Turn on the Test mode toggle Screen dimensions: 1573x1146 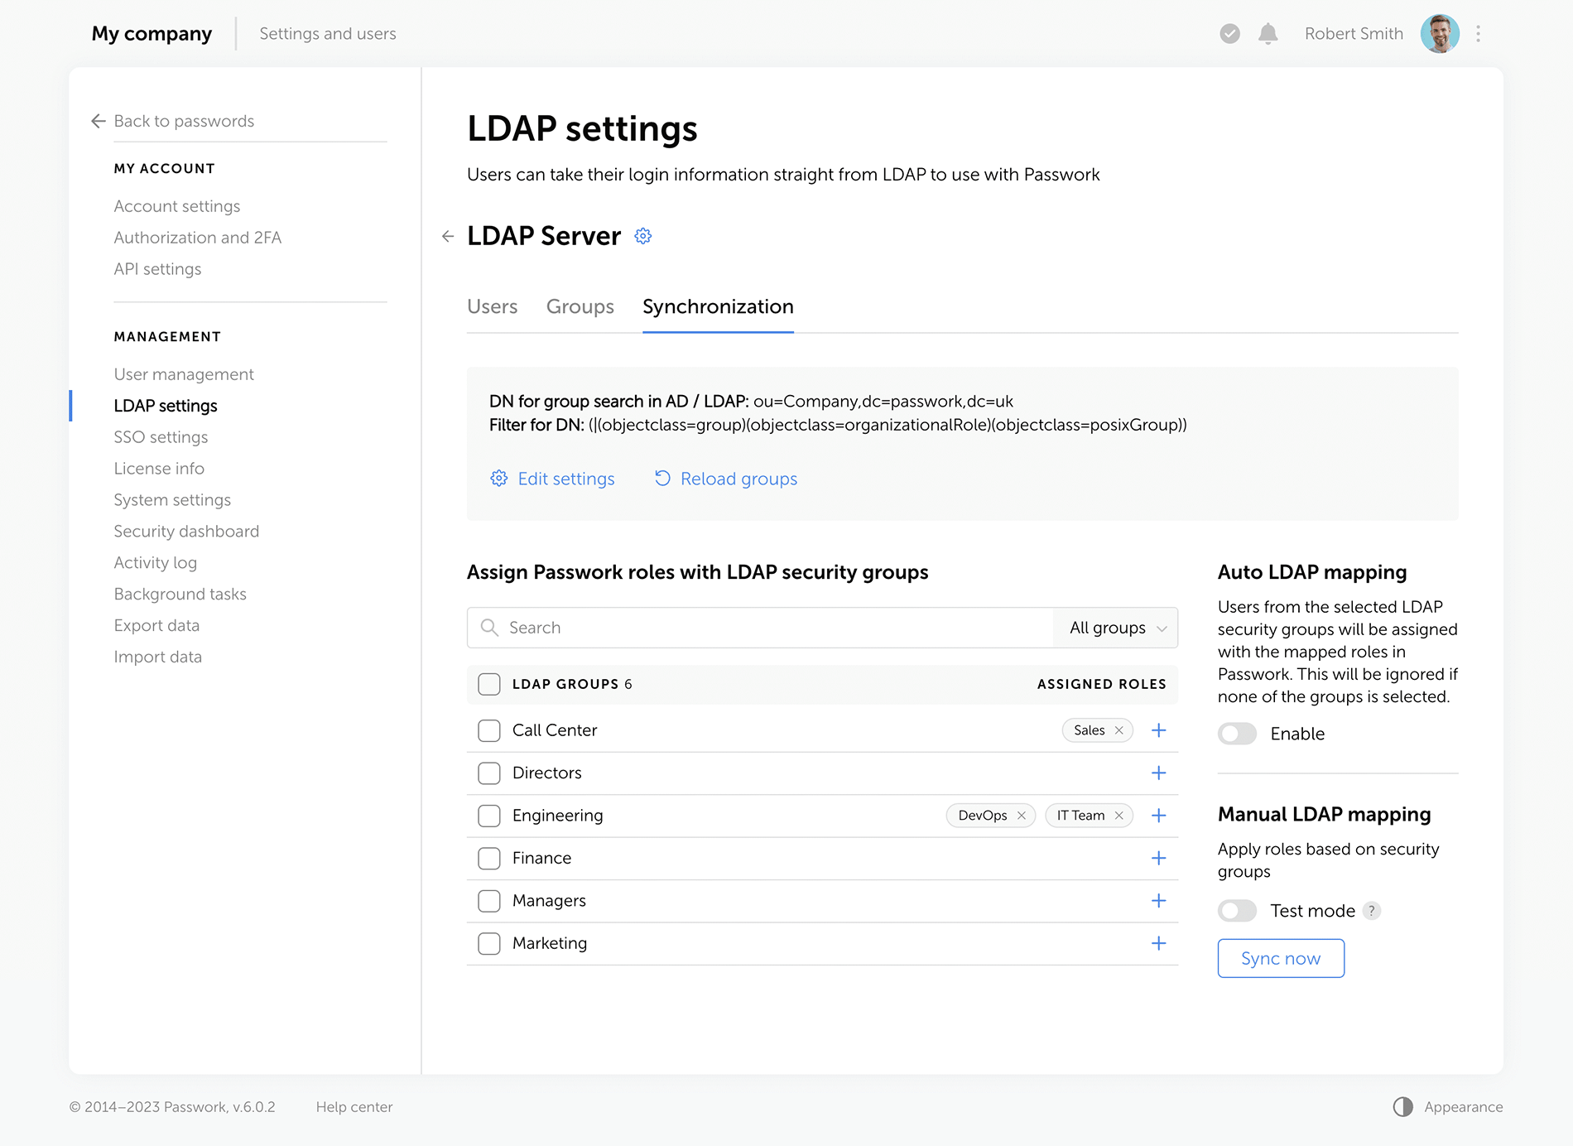click(1237, 911)
